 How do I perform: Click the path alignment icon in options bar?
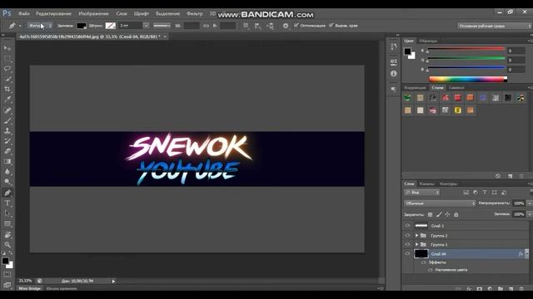click(x=258, y=26)
